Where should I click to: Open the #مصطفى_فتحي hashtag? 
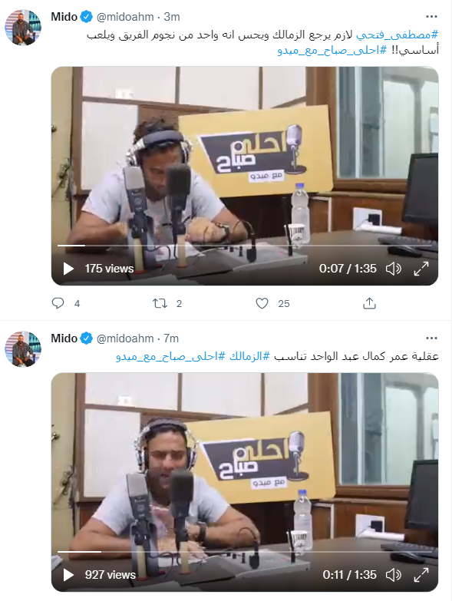pyautogui.click(x=397, y=35)
